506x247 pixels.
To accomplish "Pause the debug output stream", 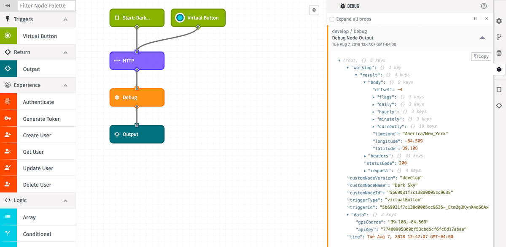I will pyautogui.click(x=475, y=19).
